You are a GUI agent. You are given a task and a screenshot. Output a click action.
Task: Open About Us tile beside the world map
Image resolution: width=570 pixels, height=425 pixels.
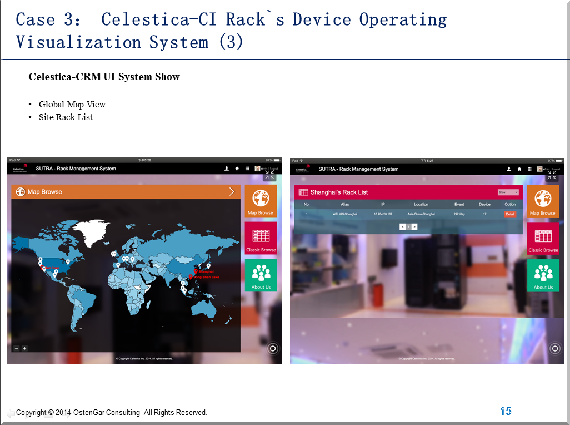[x=261, y=275]
